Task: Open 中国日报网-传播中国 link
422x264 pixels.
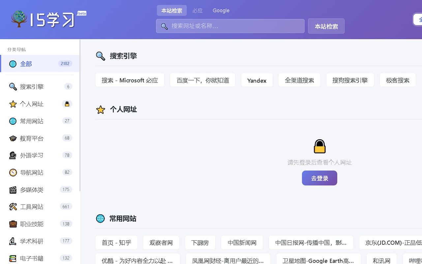Action: 311,243
